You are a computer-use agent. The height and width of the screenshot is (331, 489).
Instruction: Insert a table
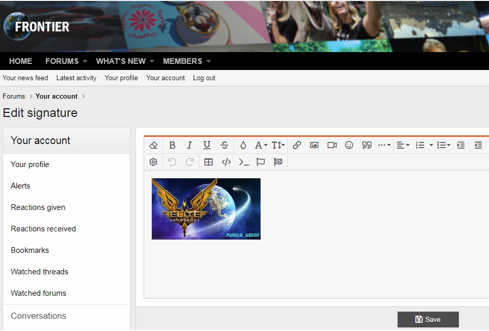(208, 162)
